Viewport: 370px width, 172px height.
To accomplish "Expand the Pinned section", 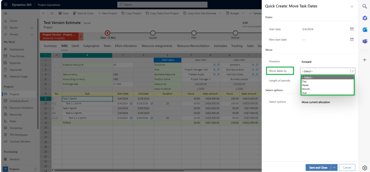I will [32, 34].
